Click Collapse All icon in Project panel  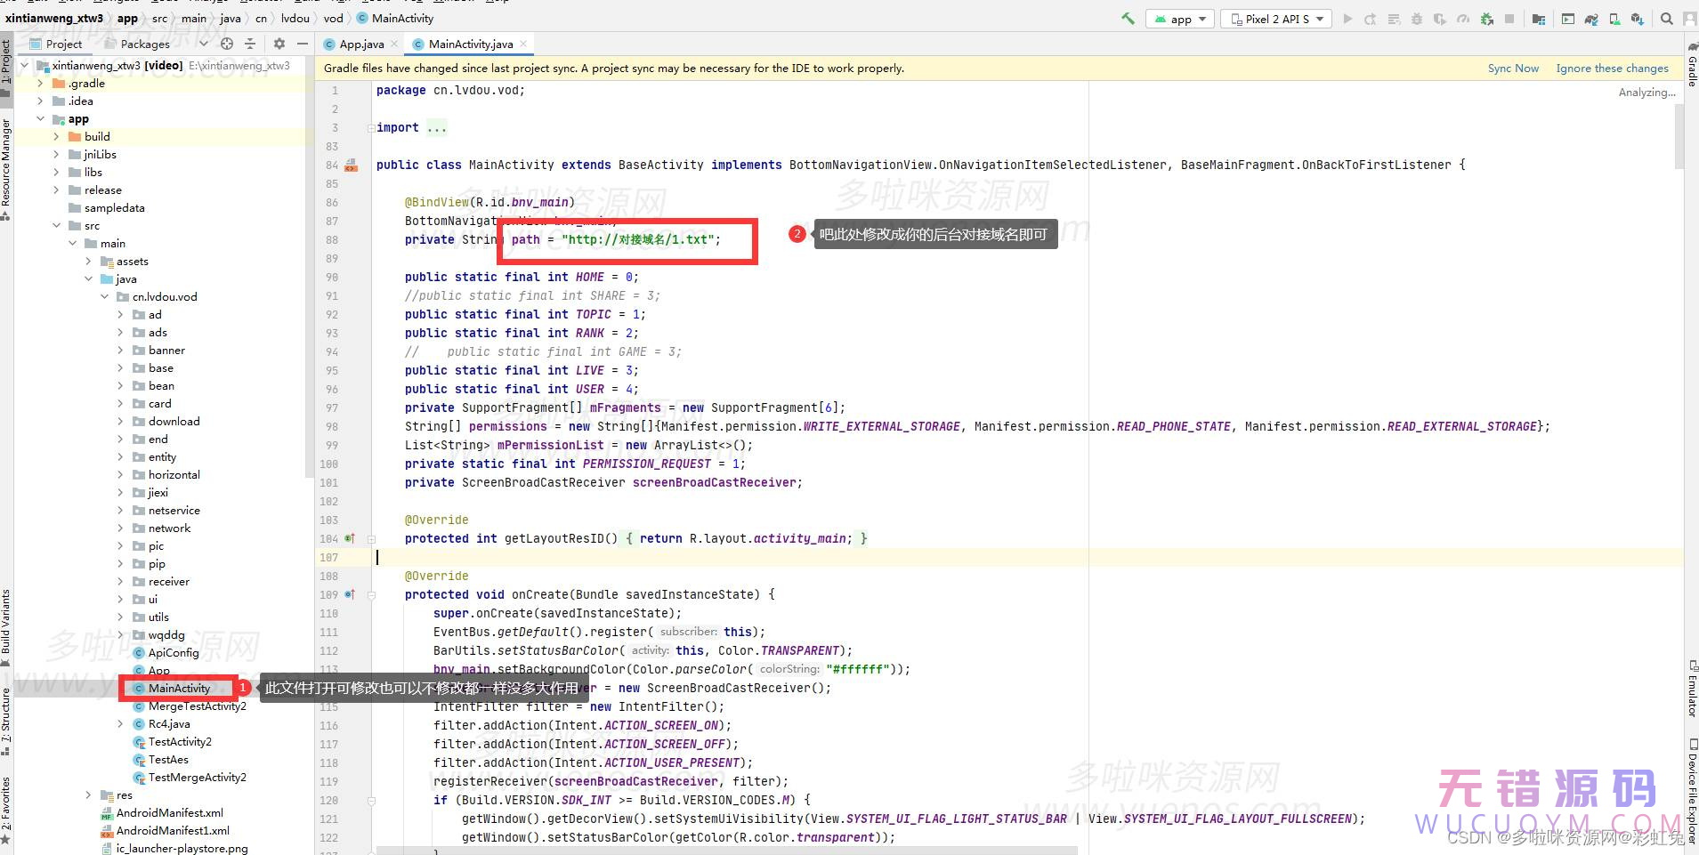[250, 44]
